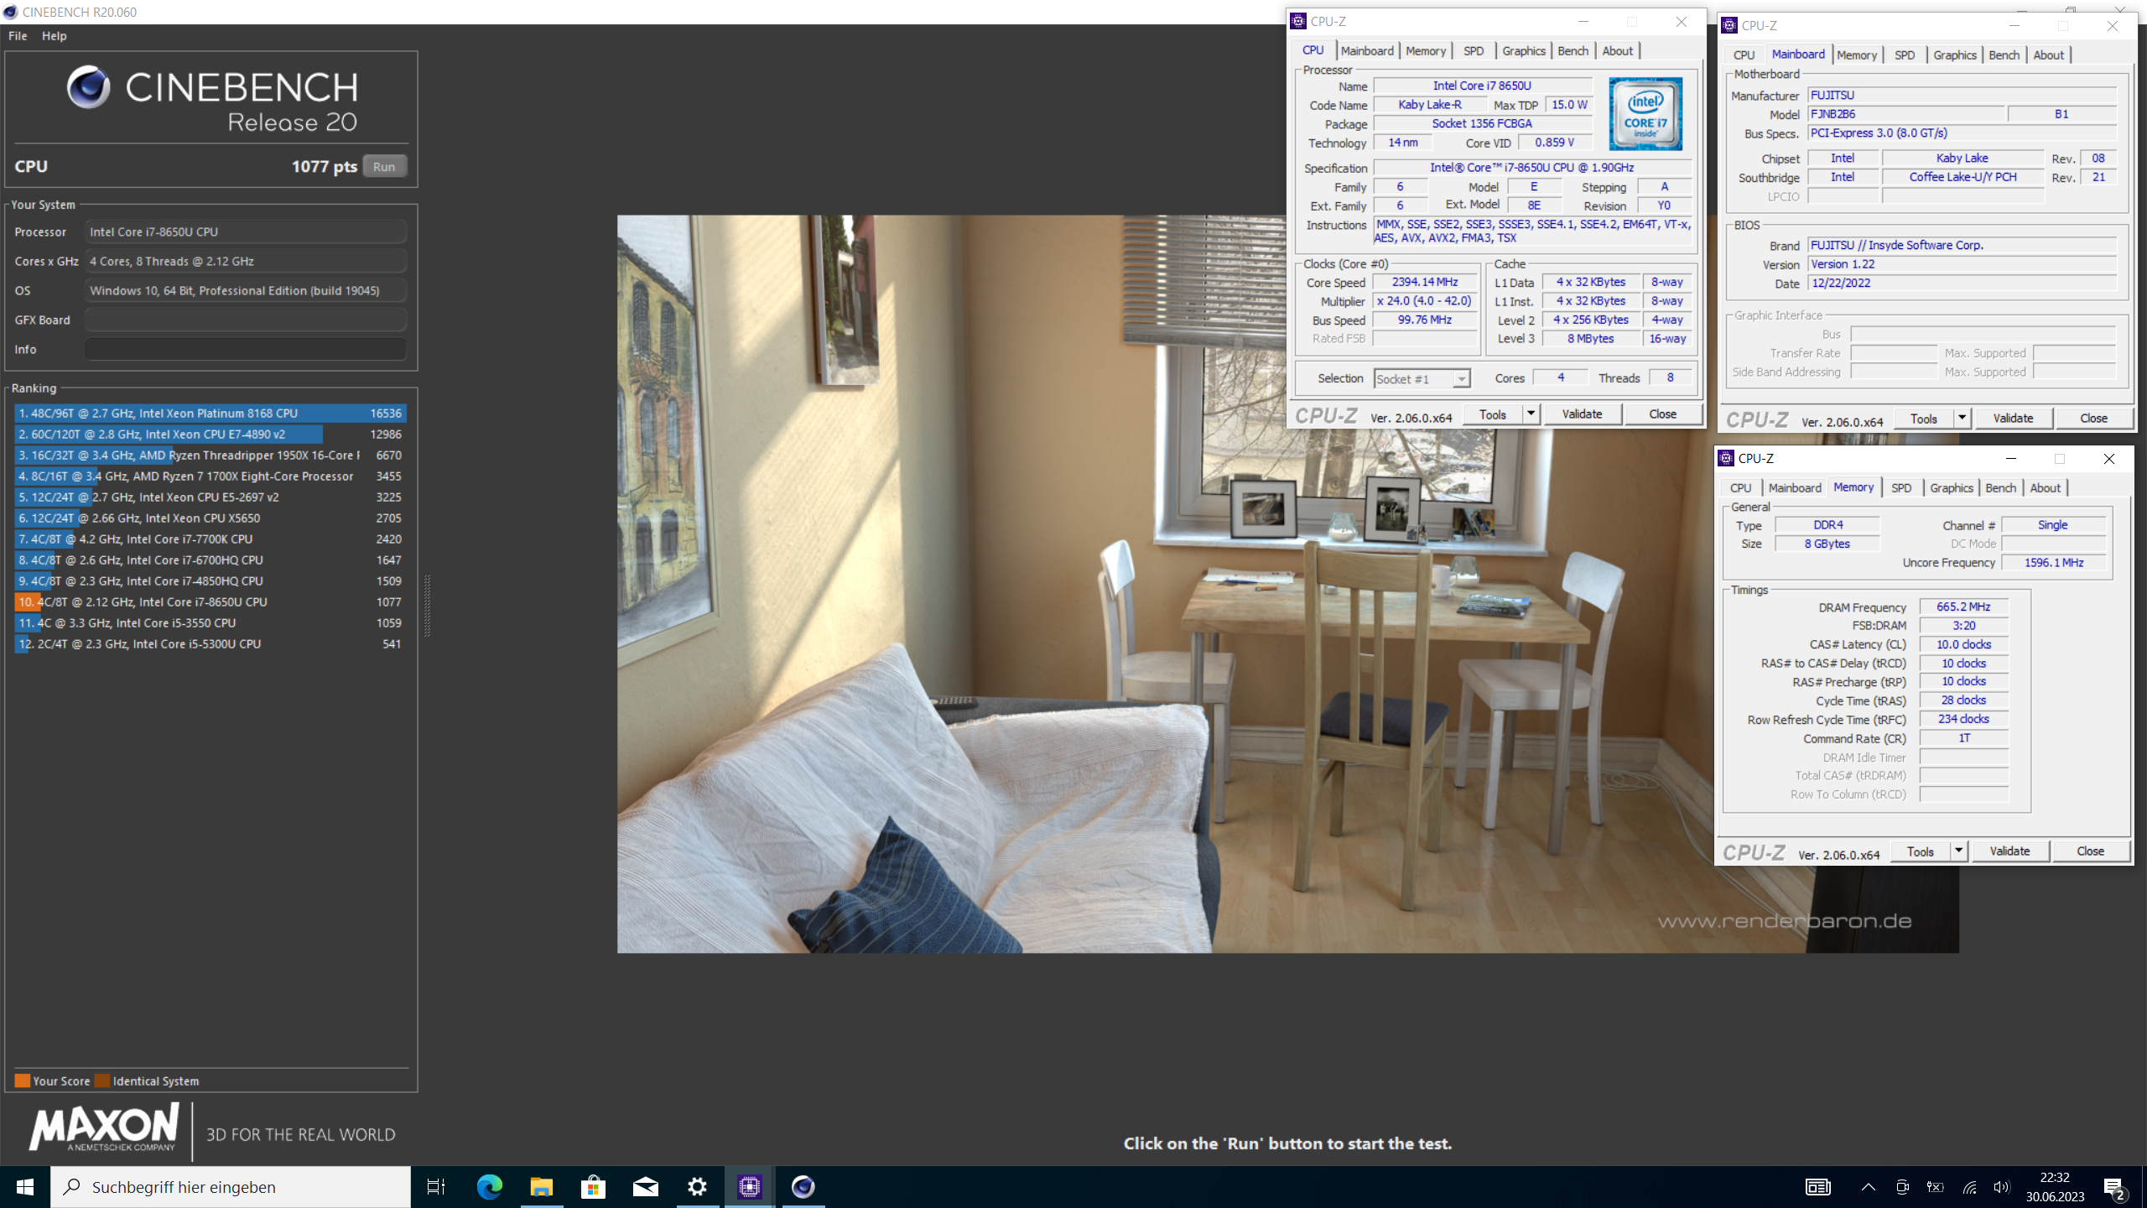Open the Wi-Fi network tray icon

click(1968, 1186)
